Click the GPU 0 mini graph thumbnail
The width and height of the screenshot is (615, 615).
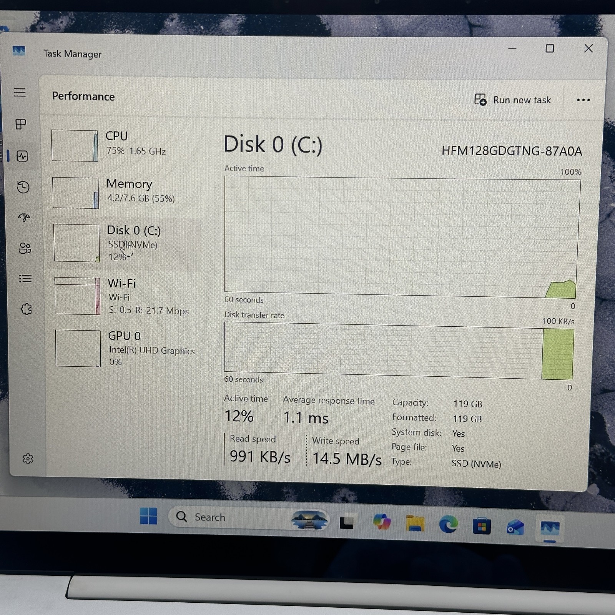(78, 348)
